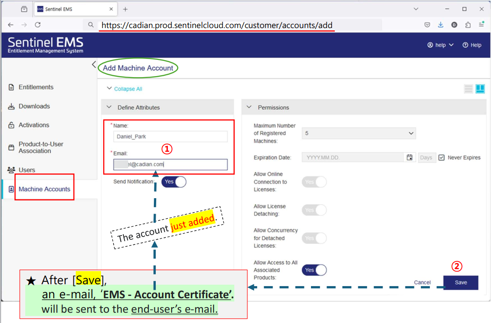Open the help user account dropdown
Viewport: 492px width, 323px height.
point(441,45)
